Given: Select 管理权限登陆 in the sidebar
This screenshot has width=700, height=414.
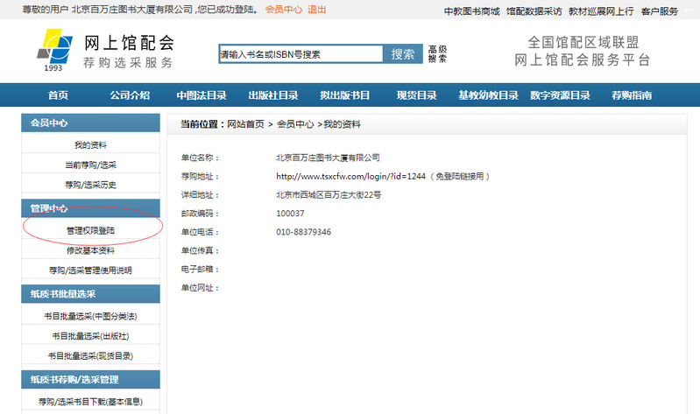Looking at the screenshot, I should (90, 231).
